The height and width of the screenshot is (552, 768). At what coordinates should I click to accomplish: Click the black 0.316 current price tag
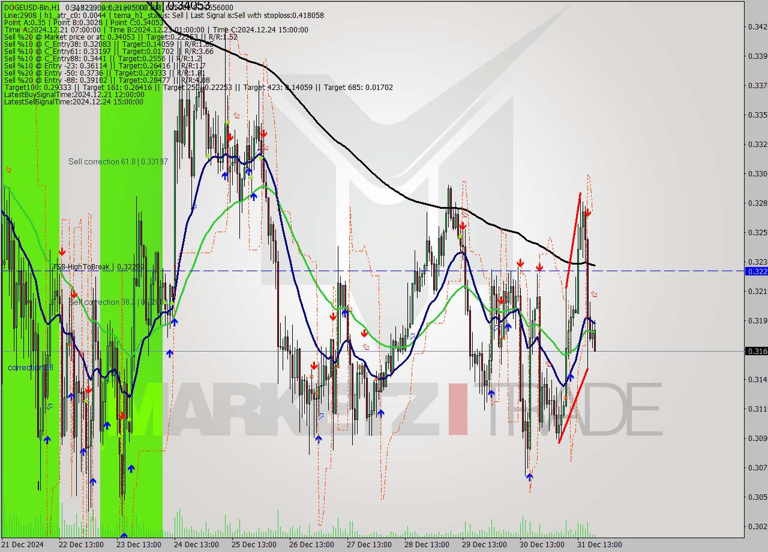tap(756, 351)
